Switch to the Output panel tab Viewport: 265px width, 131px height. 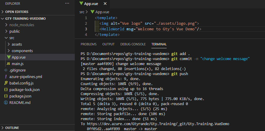click(108, 44)
